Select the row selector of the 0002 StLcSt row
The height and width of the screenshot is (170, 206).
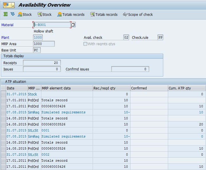tap(3, 154)
